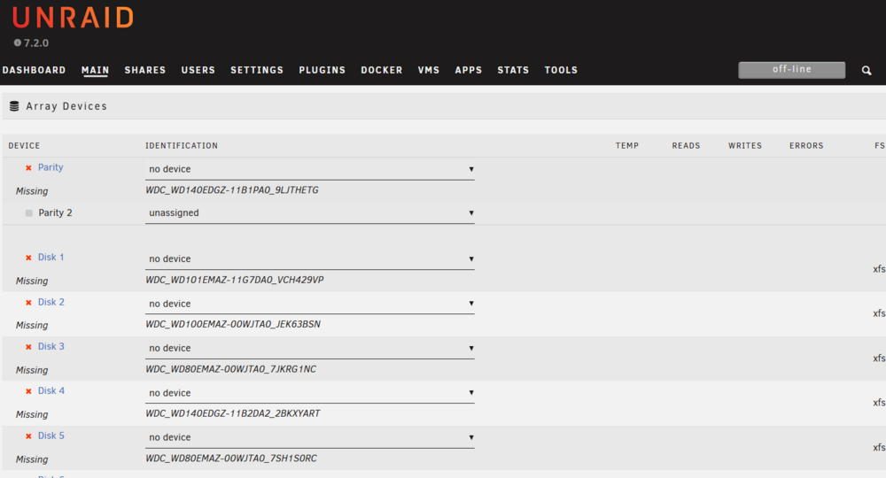This screenshot has height=478, width=886.
Task: Open the Plugins tab
Action: click(323, 70)
